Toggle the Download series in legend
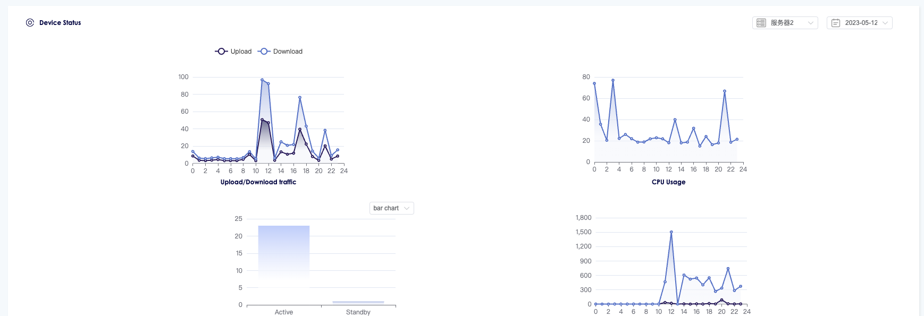This screenshot has height=316, width=924. (x=280, y=52)
